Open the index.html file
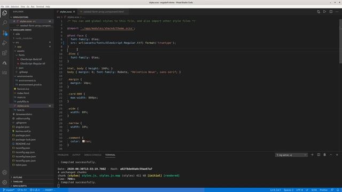Viewport: 342px width, 192px height. coord(23,93)
